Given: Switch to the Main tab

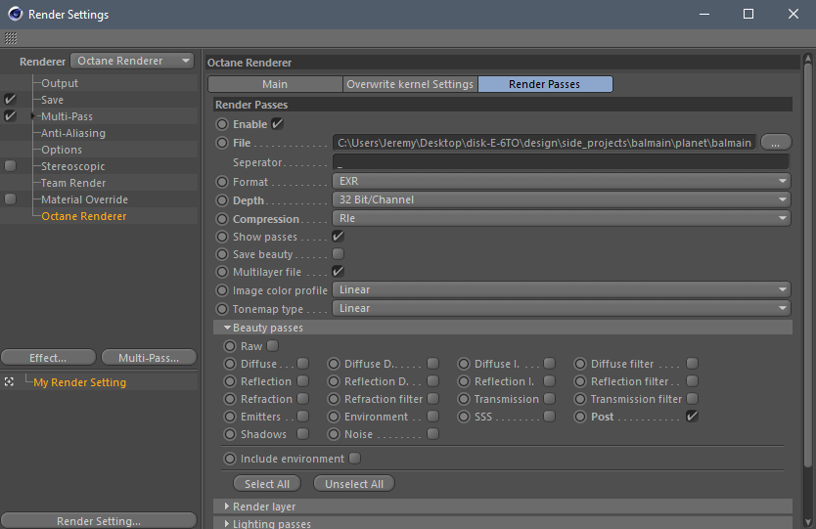Looking at the screenshot, I should coord(275,84).
